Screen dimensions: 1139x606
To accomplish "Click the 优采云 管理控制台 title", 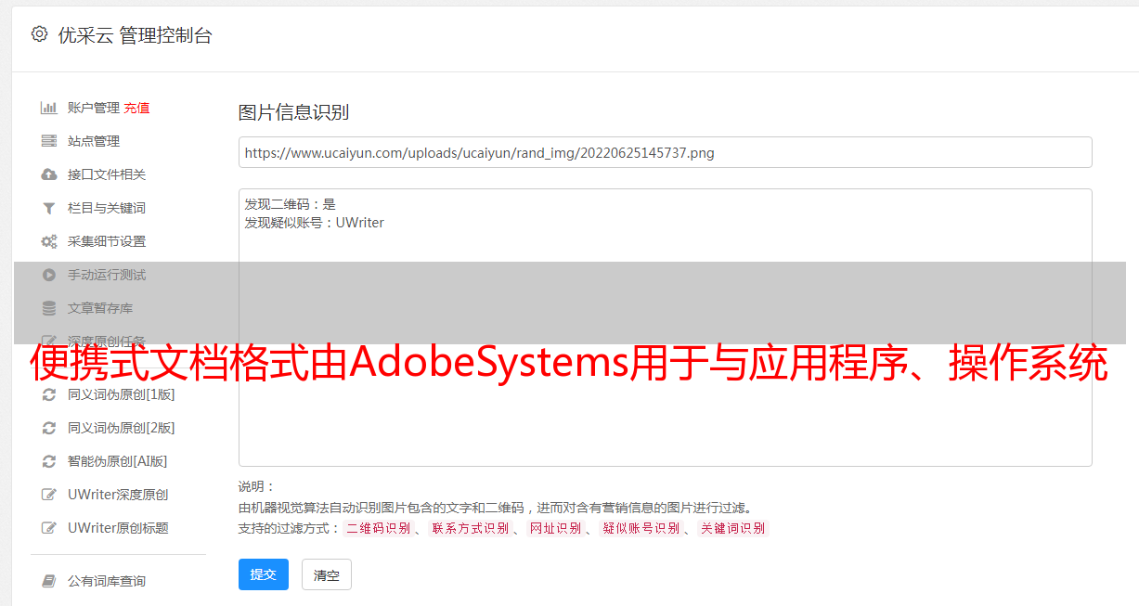I will pos(135,35).
